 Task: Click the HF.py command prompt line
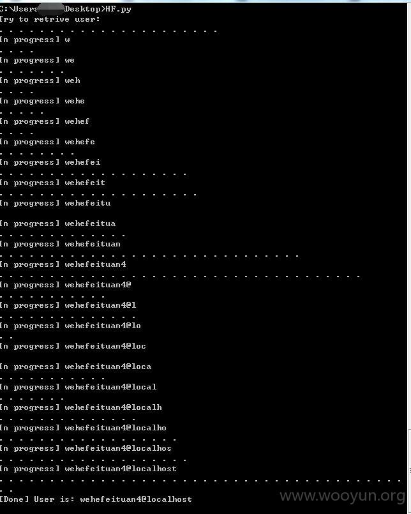tap(66, 9)
